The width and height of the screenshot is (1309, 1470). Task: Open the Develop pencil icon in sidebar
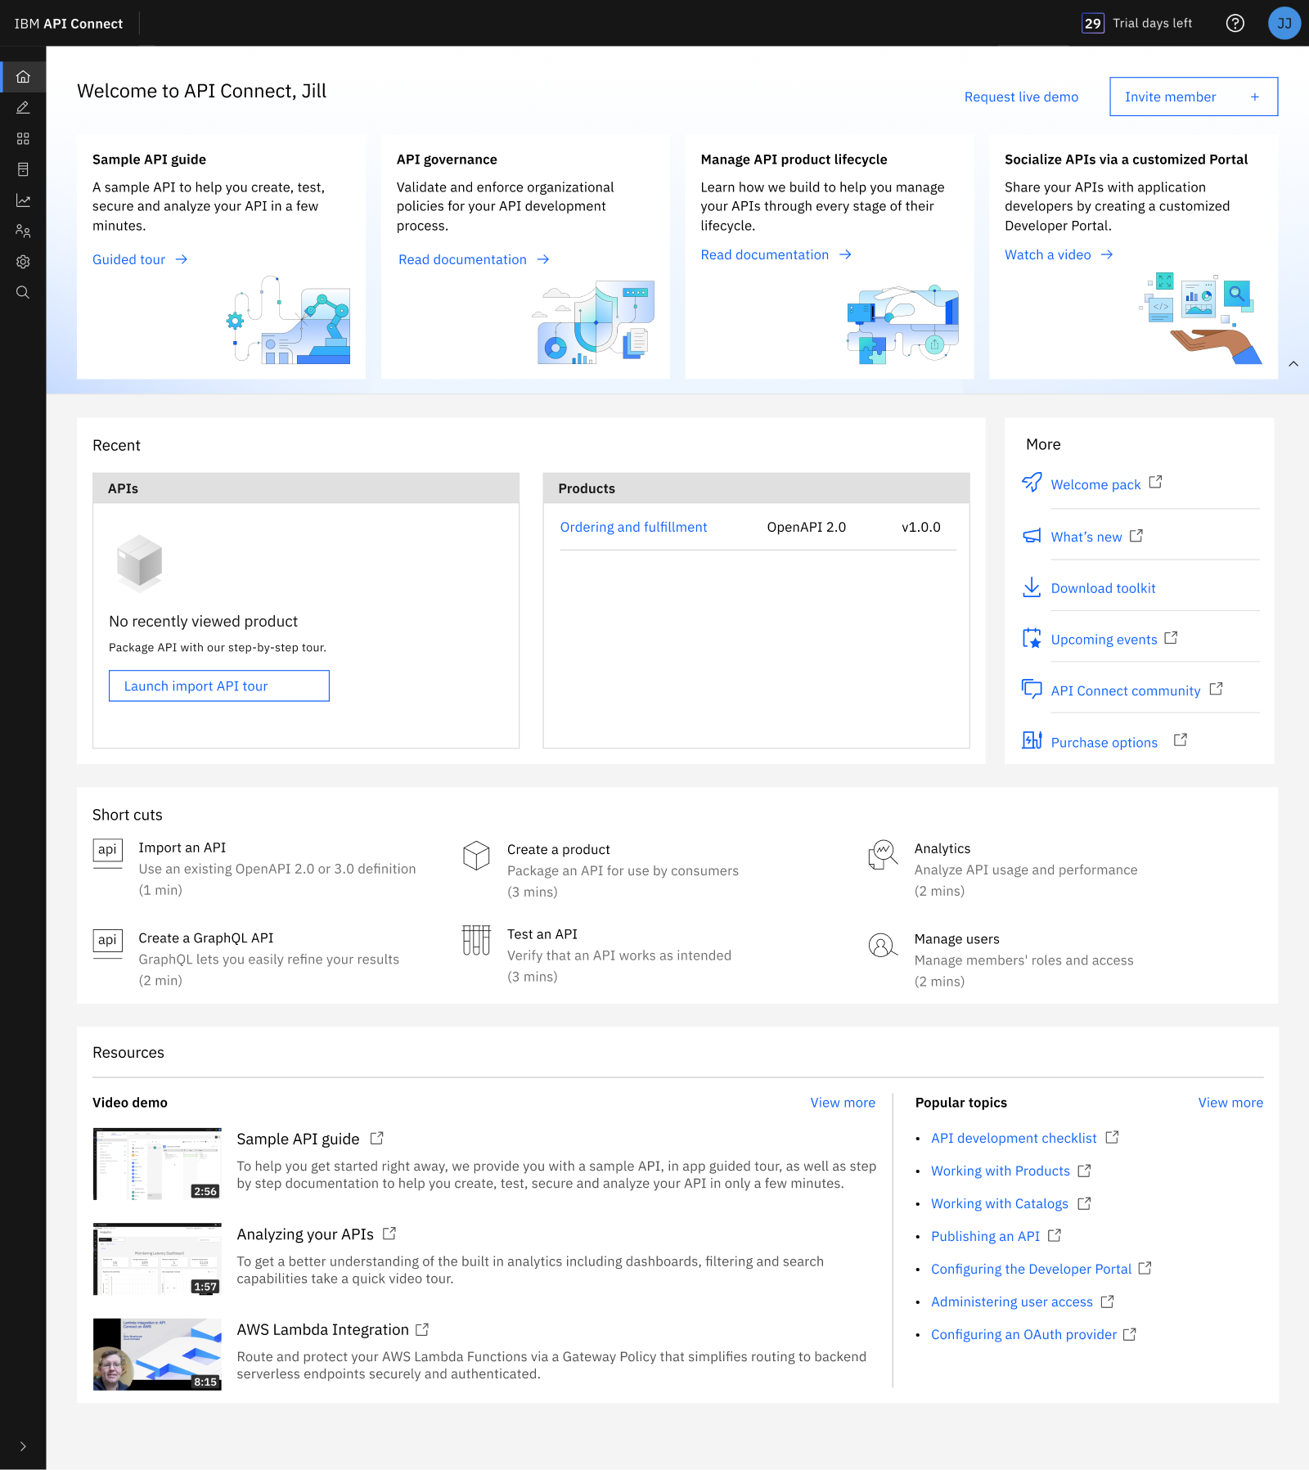point(23,108)
